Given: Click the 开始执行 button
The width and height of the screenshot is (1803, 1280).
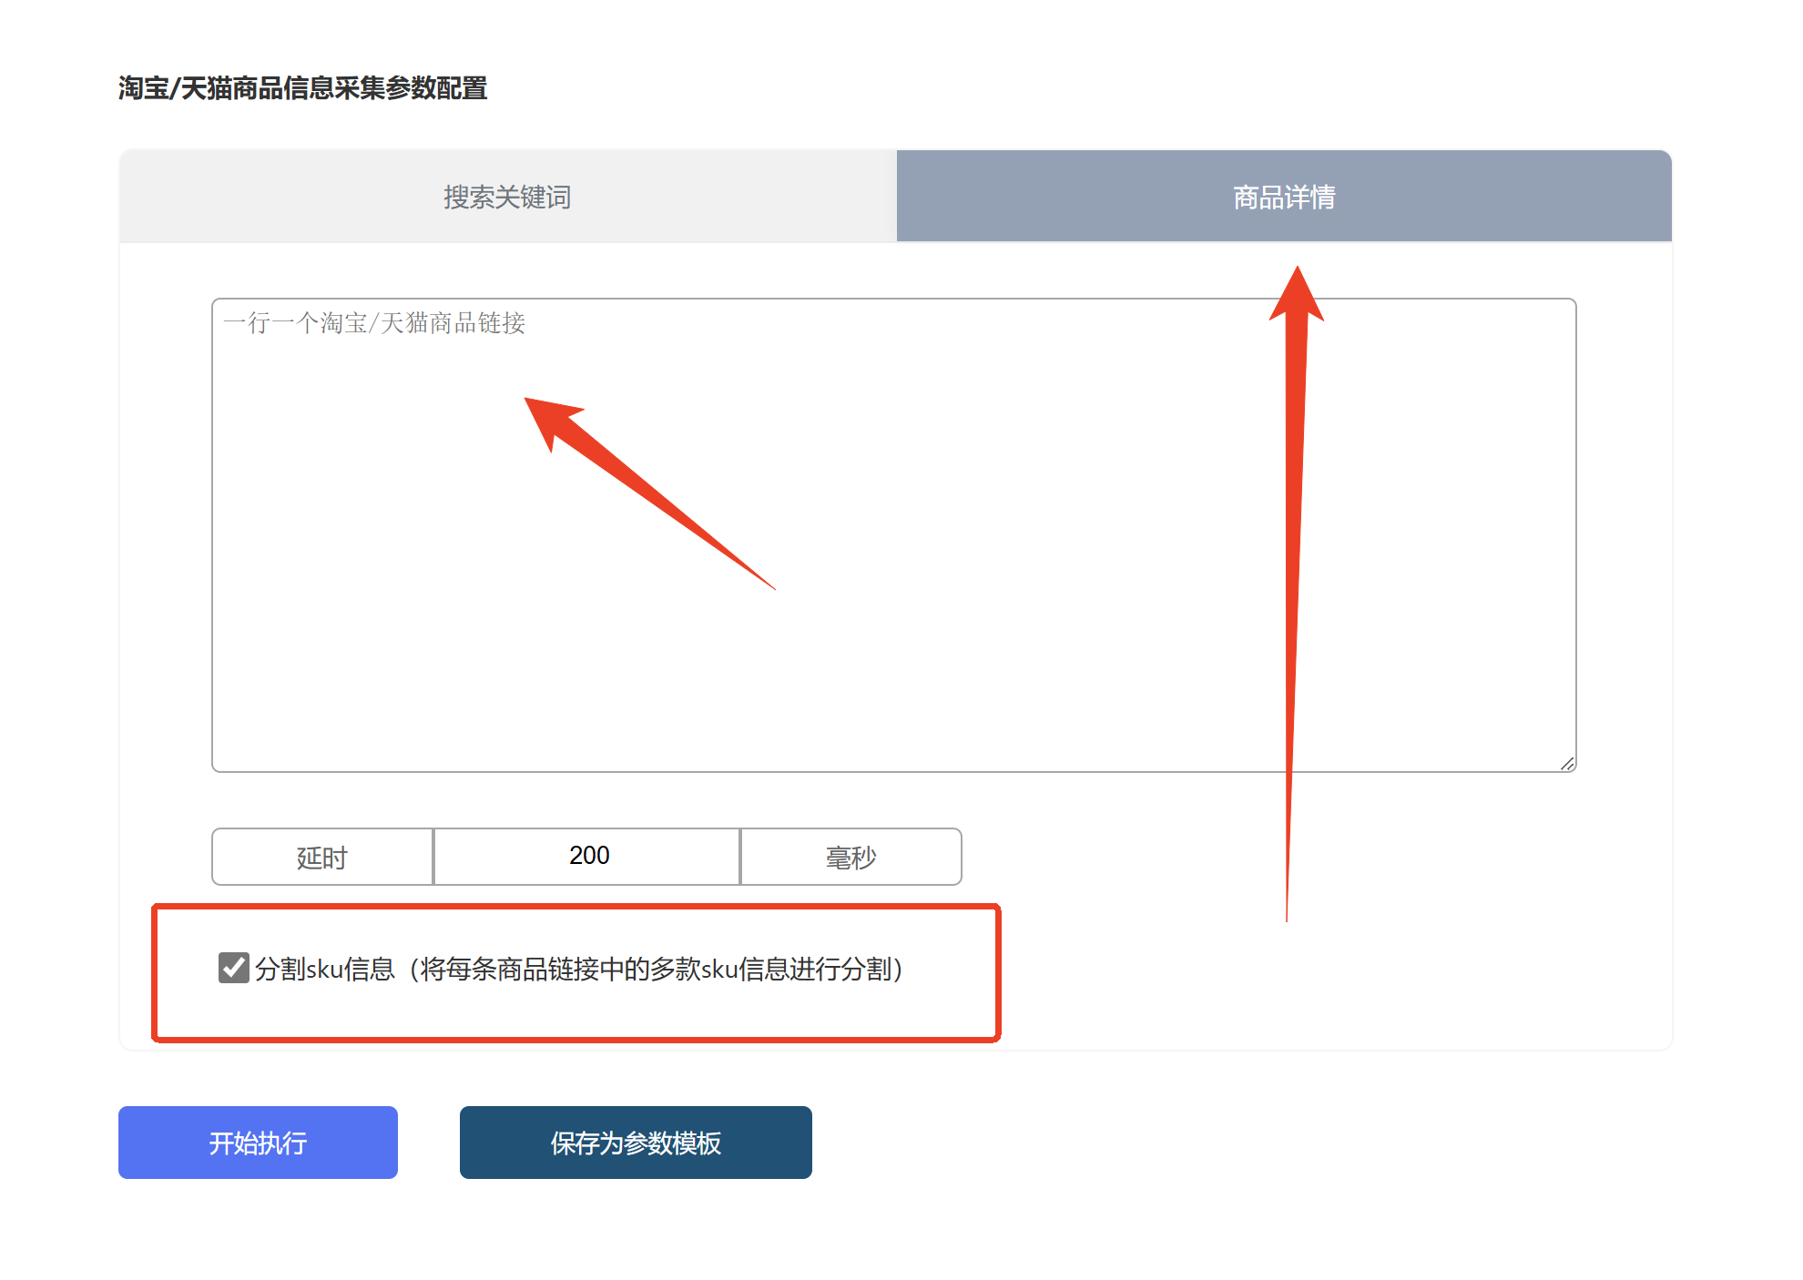Looking at the screenshot, I should tap(258, 1143).
